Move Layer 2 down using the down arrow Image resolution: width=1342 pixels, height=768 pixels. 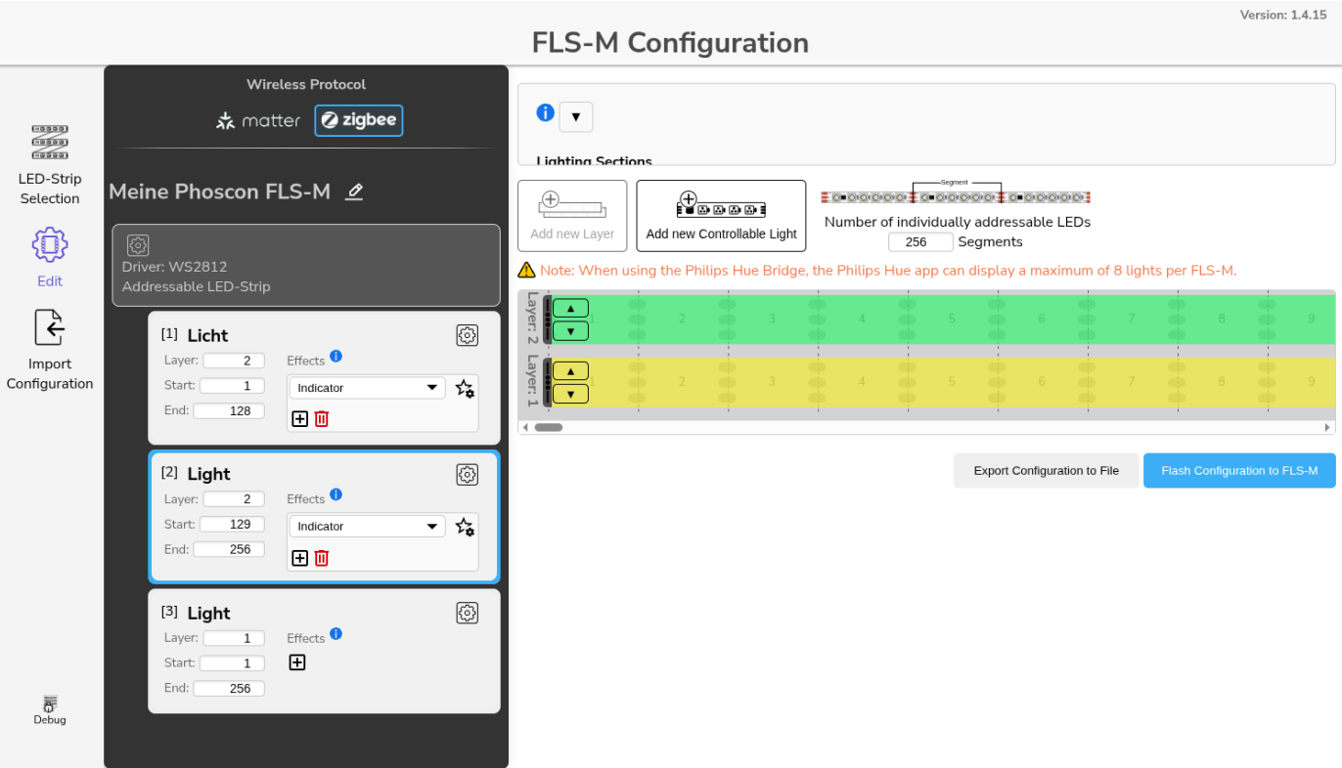click(570, 330)
